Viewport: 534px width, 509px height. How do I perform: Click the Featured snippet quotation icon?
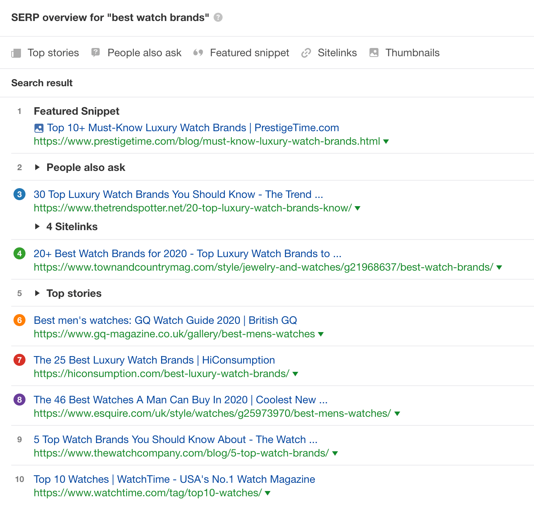coord(199,53)
